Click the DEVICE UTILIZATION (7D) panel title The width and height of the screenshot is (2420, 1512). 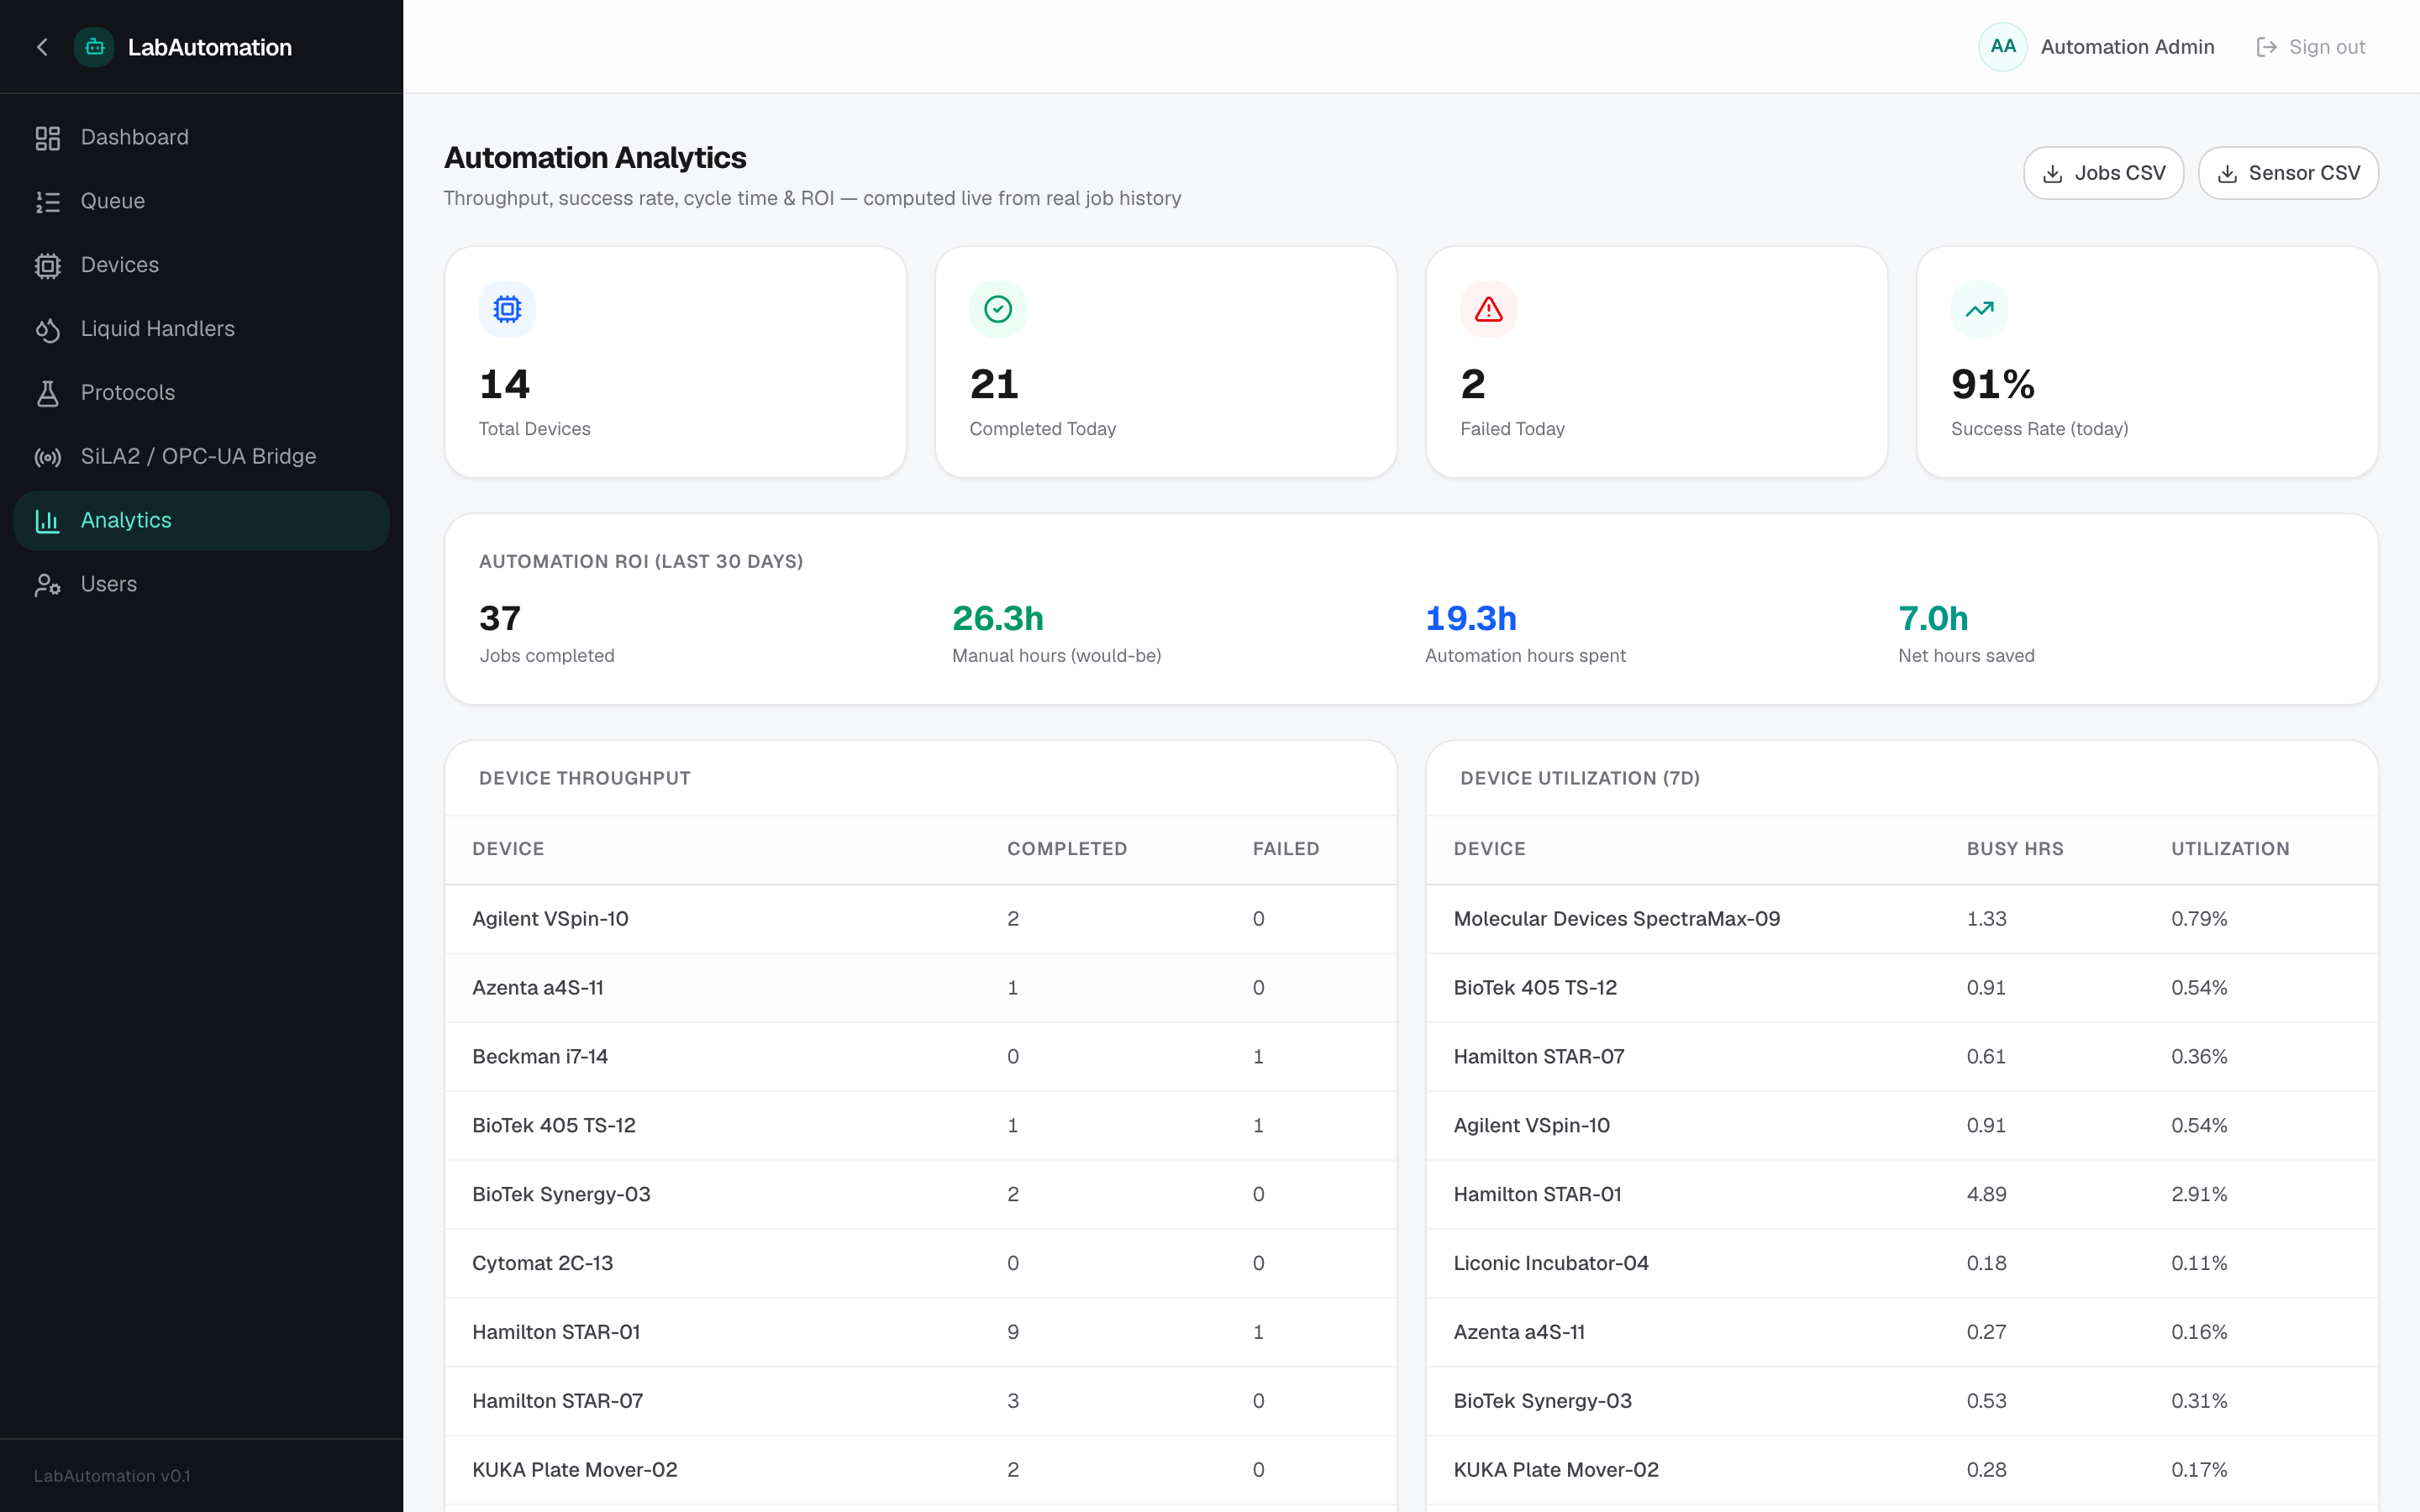tap(1580, 779)
